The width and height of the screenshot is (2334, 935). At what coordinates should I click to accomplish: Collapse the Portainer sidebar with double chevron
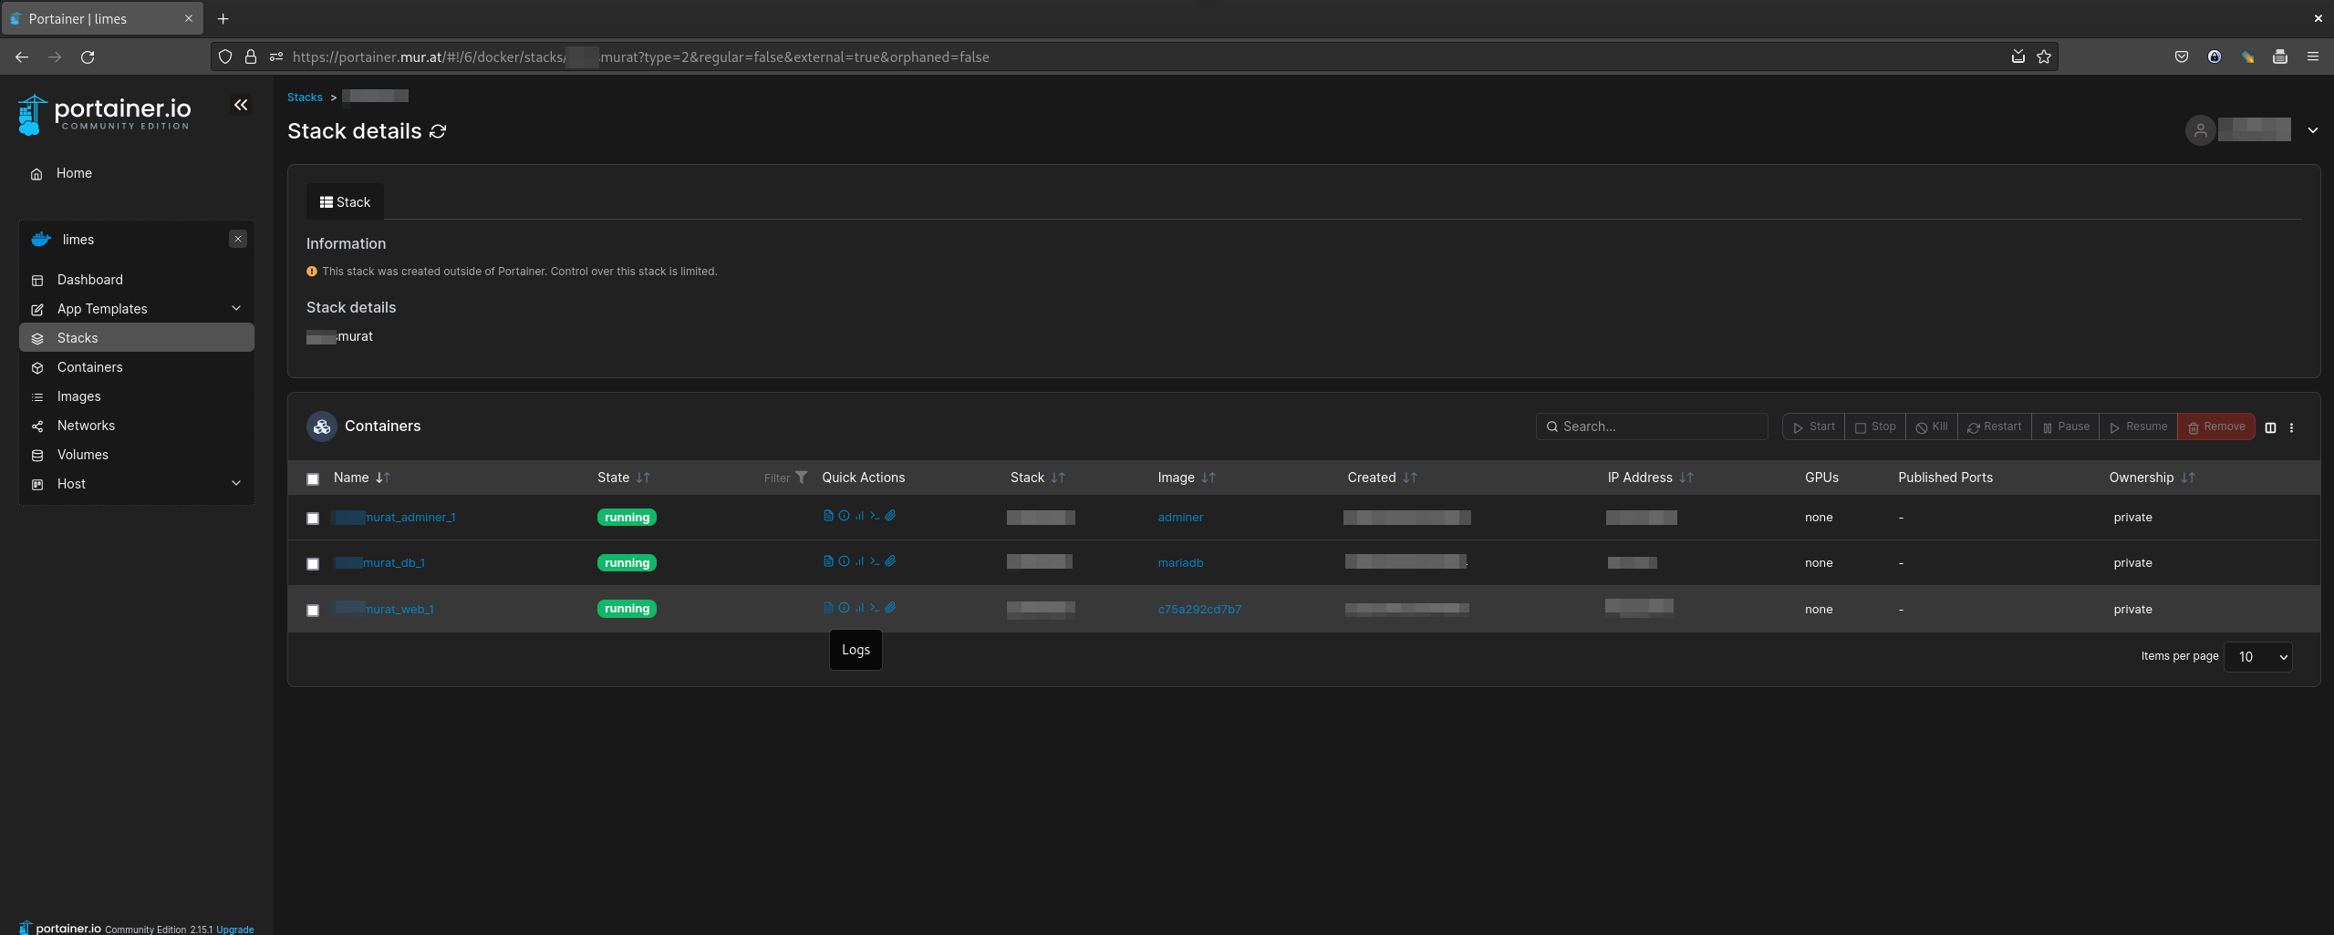pos(241,106)
